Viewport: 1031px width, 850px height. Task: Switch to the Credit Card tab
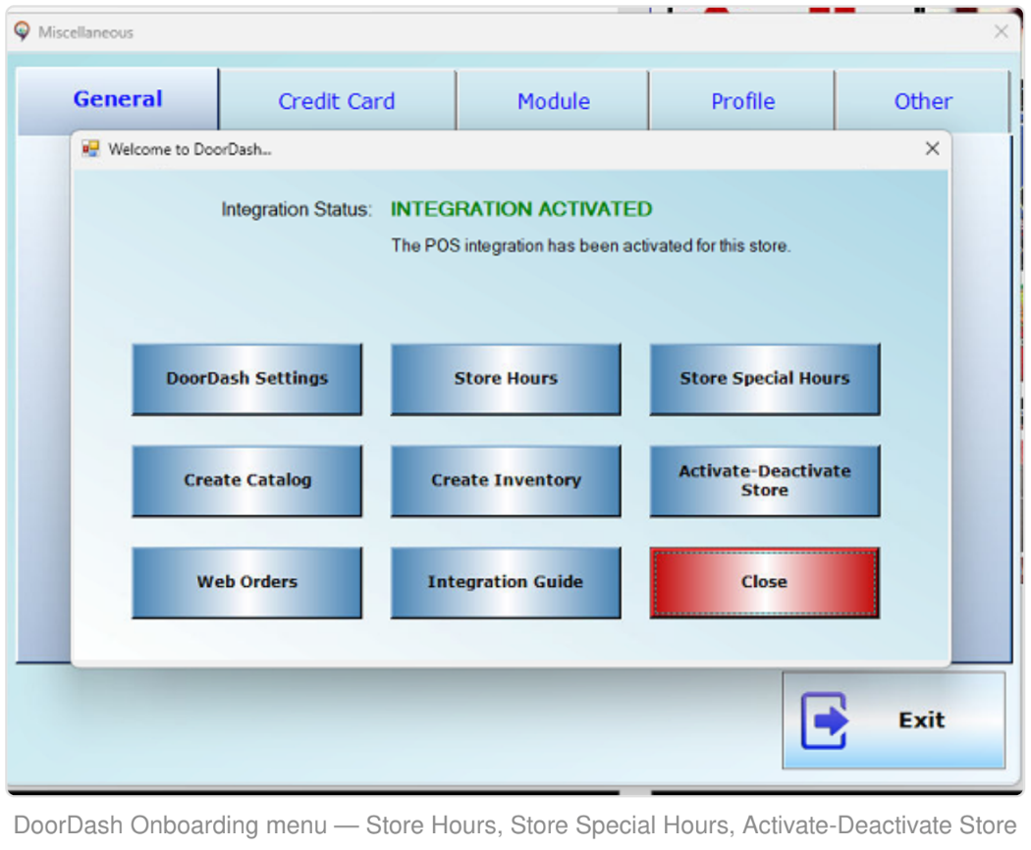(337, 101)
